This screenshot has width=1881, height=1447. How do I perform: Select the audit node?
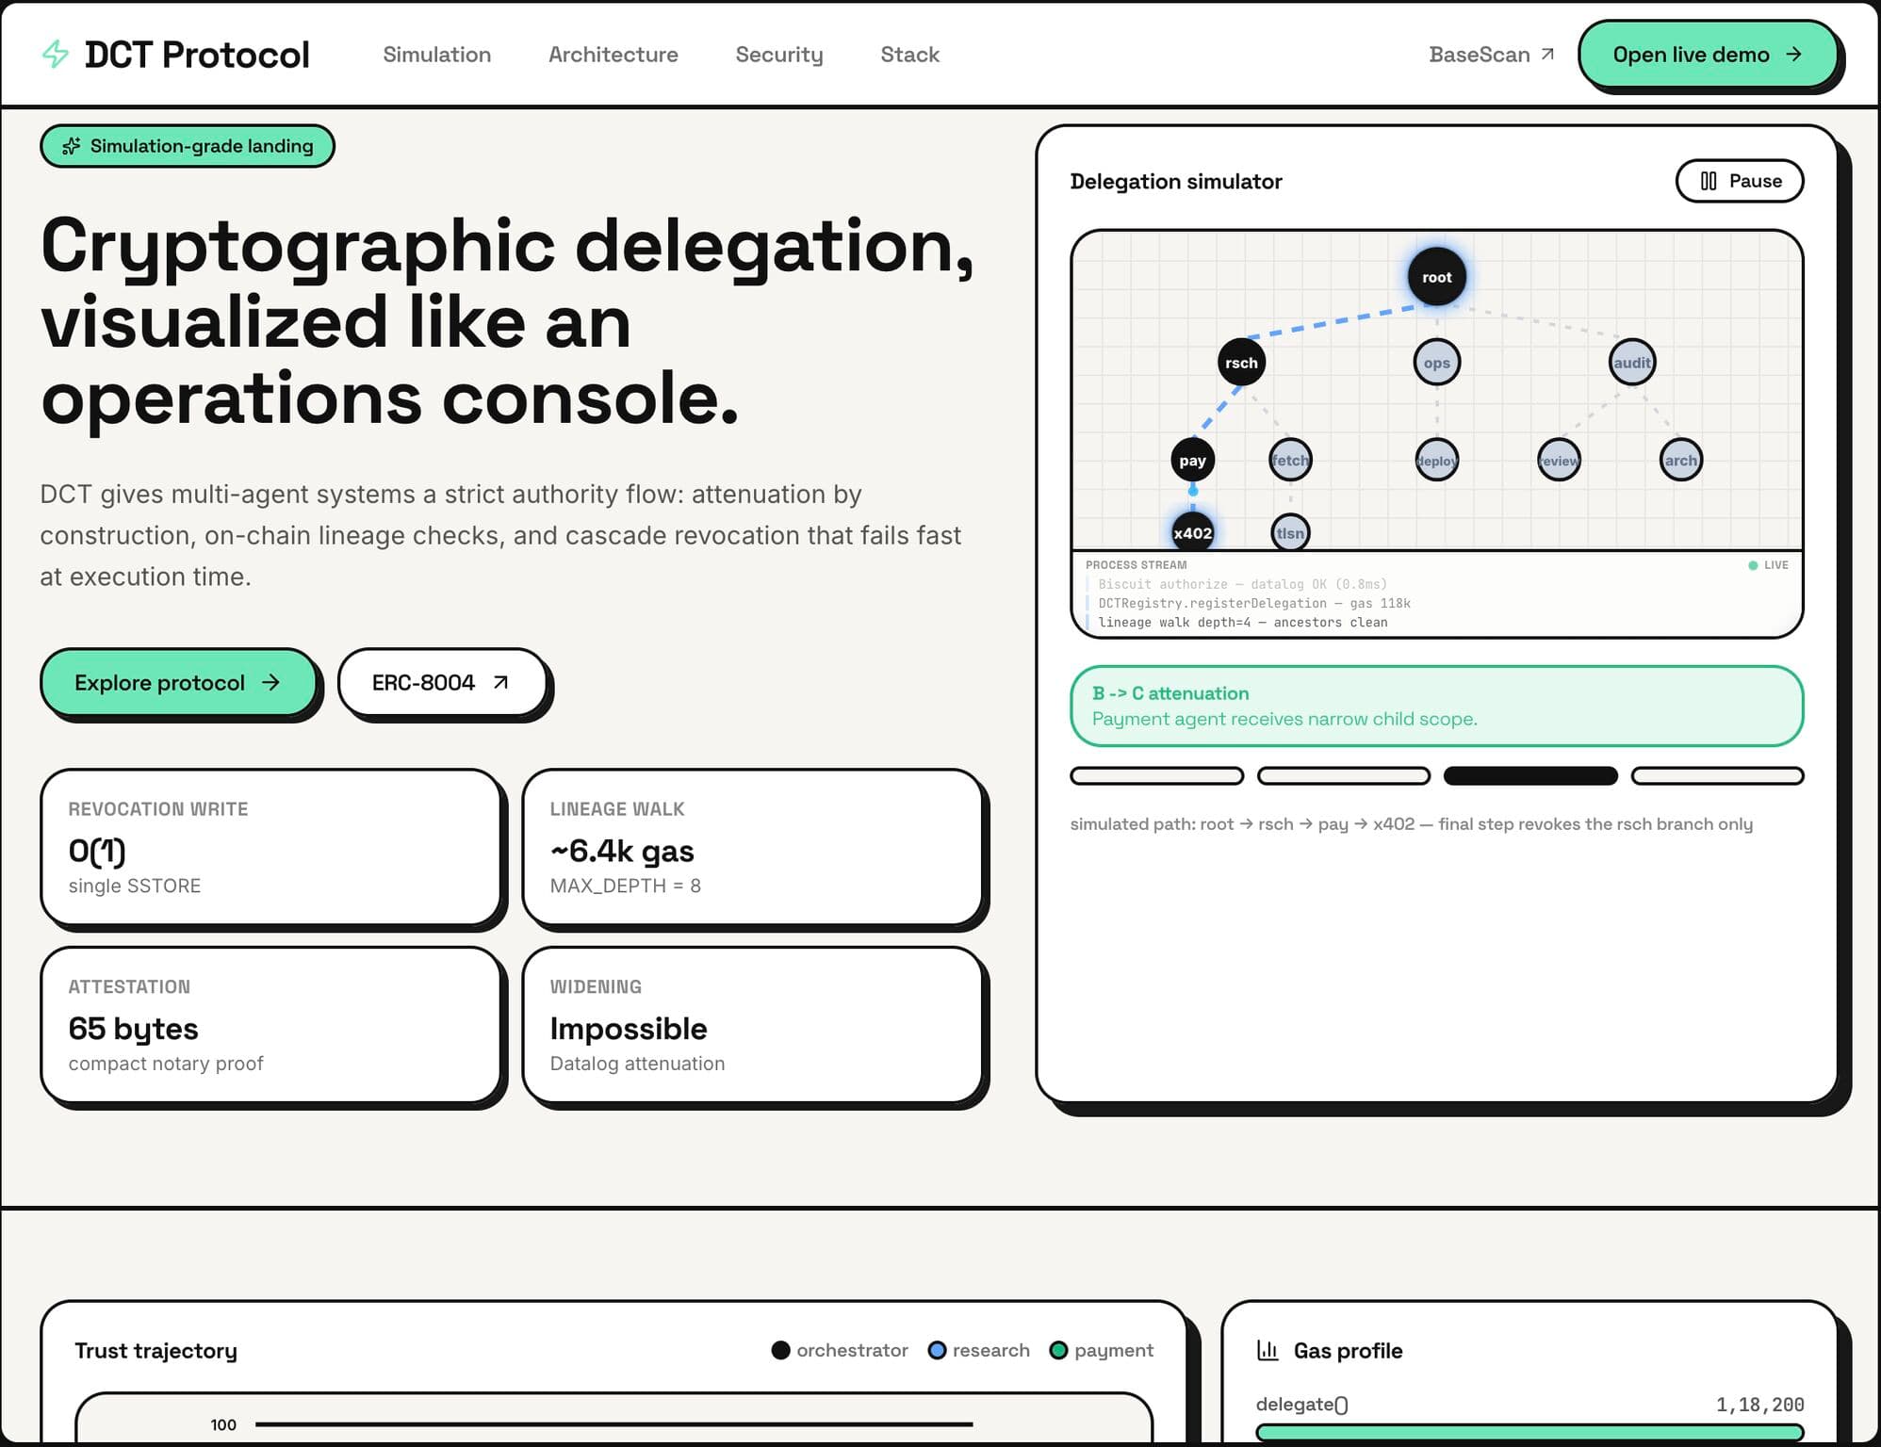click(1631, 363)
